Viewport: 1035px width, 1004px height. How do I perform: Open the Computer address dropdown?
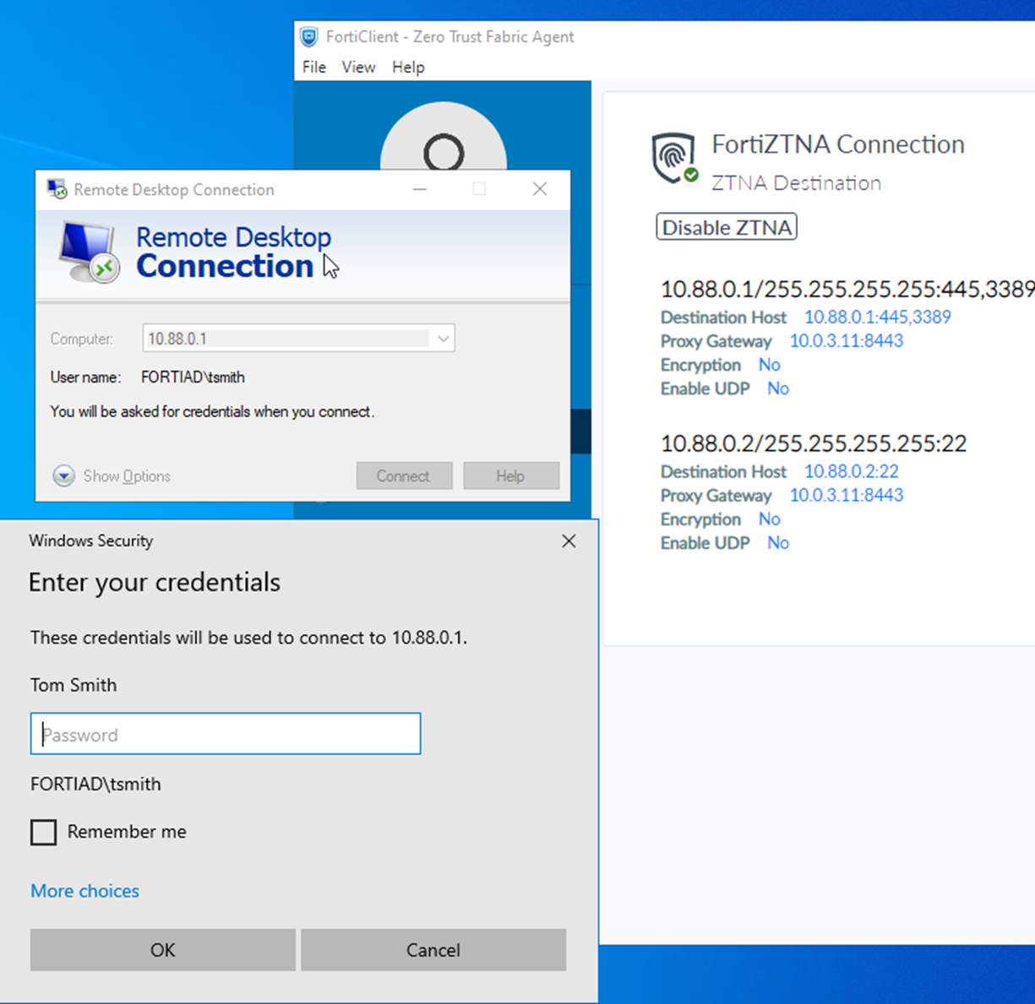pos(443,339)
